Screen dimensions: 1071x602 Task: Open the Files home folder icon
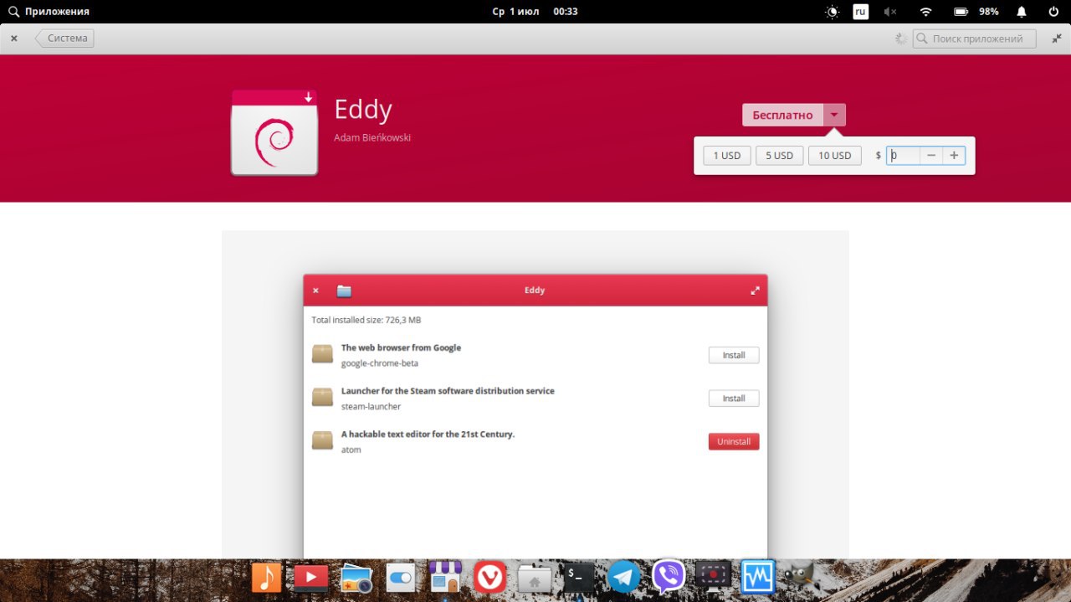tap(535, 577)
